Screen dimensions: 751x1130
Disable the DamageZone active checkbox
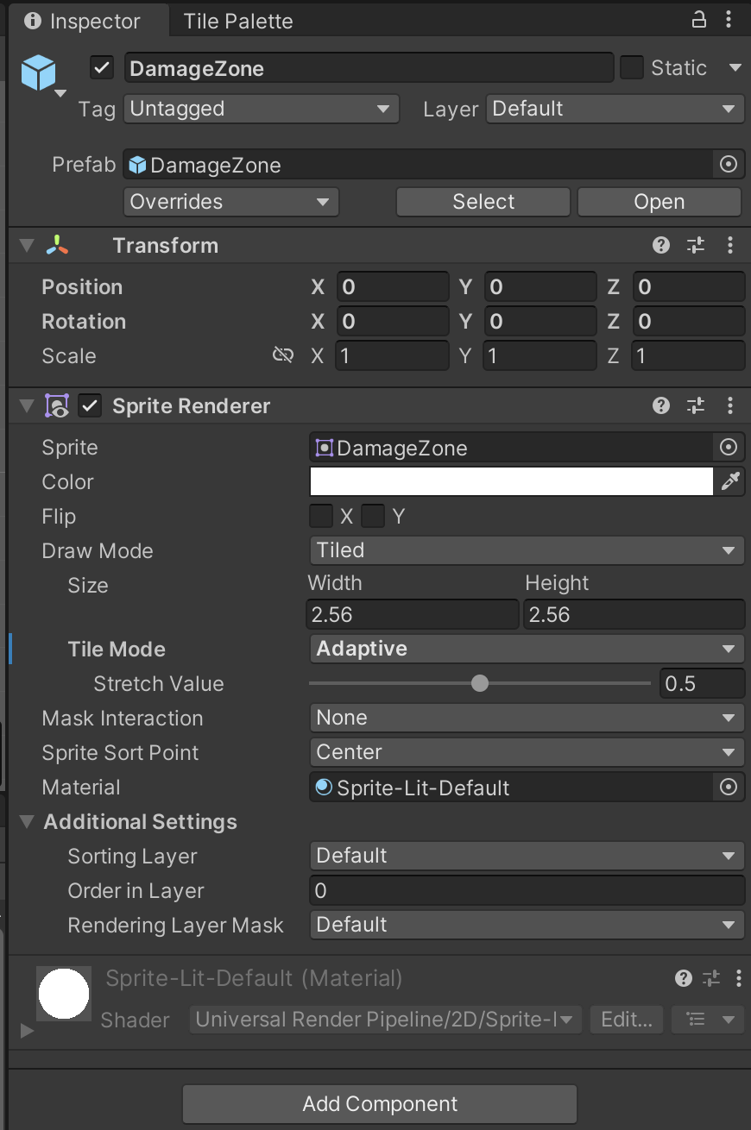point(102,68)
